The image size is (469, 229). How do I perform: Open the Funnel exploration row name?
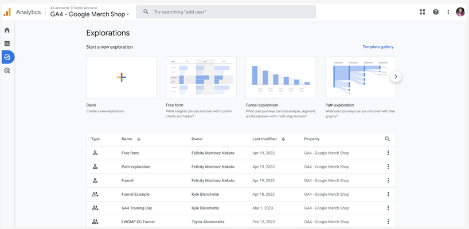[127, 180]
